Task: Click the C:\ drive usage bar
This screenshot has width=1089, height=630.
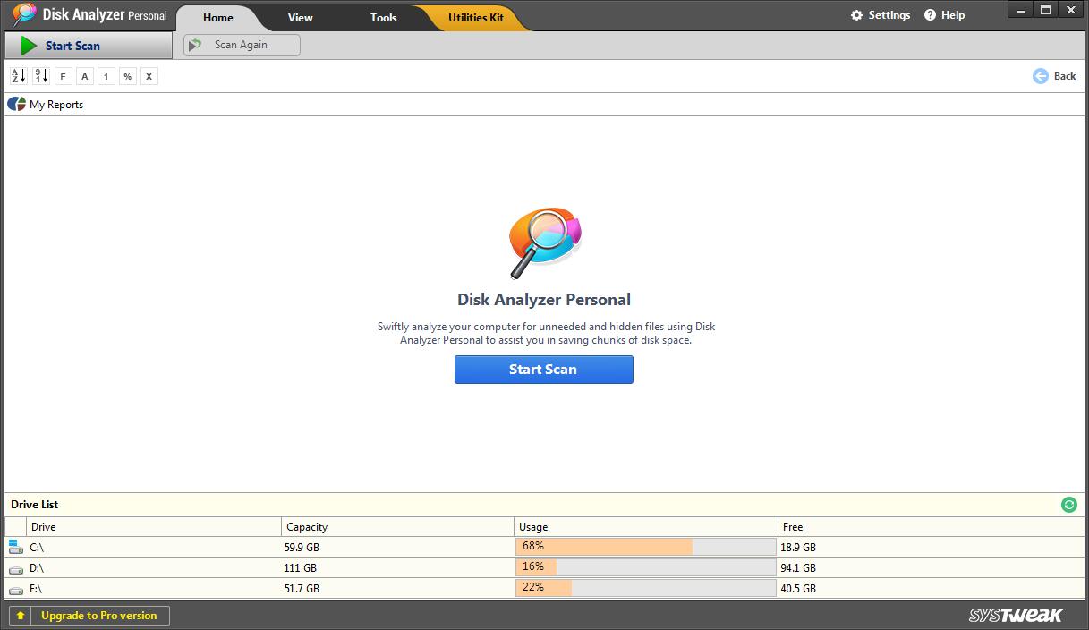Action: [645, 547]
